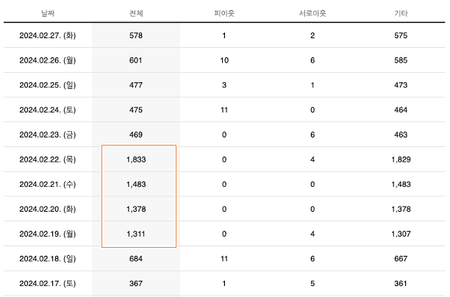Select the 2024.02.26. (월) date cell
This screenshot has width=450, height=297.
coord(48,60)
